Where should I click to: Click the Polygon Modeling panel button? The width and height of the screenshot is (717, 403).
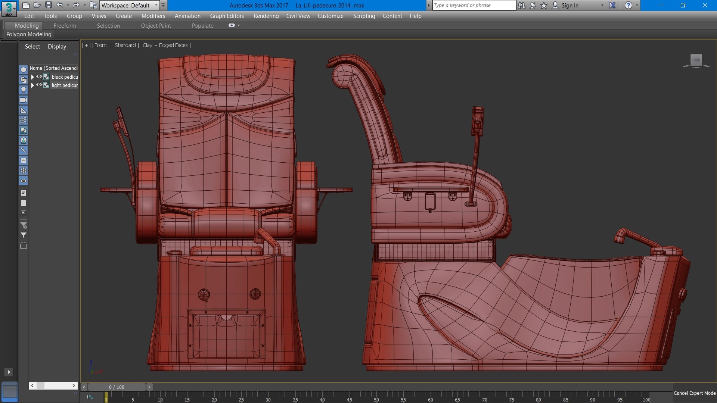click(29, 34)
